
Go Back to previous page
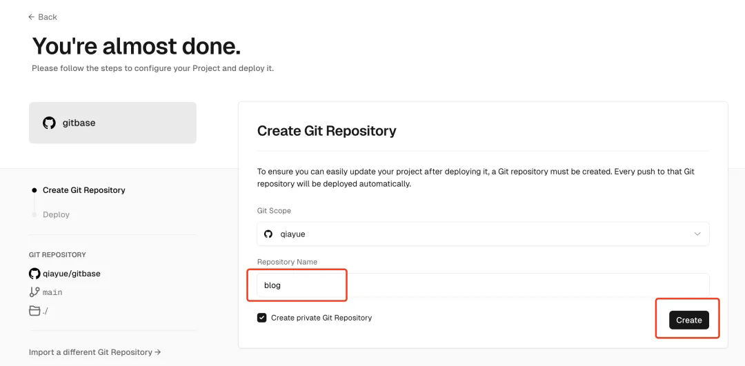(43, 17)
